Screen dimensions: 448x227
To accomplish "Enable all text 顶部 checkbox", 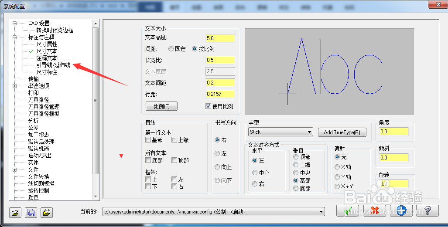I will click(x=174, y=160).
